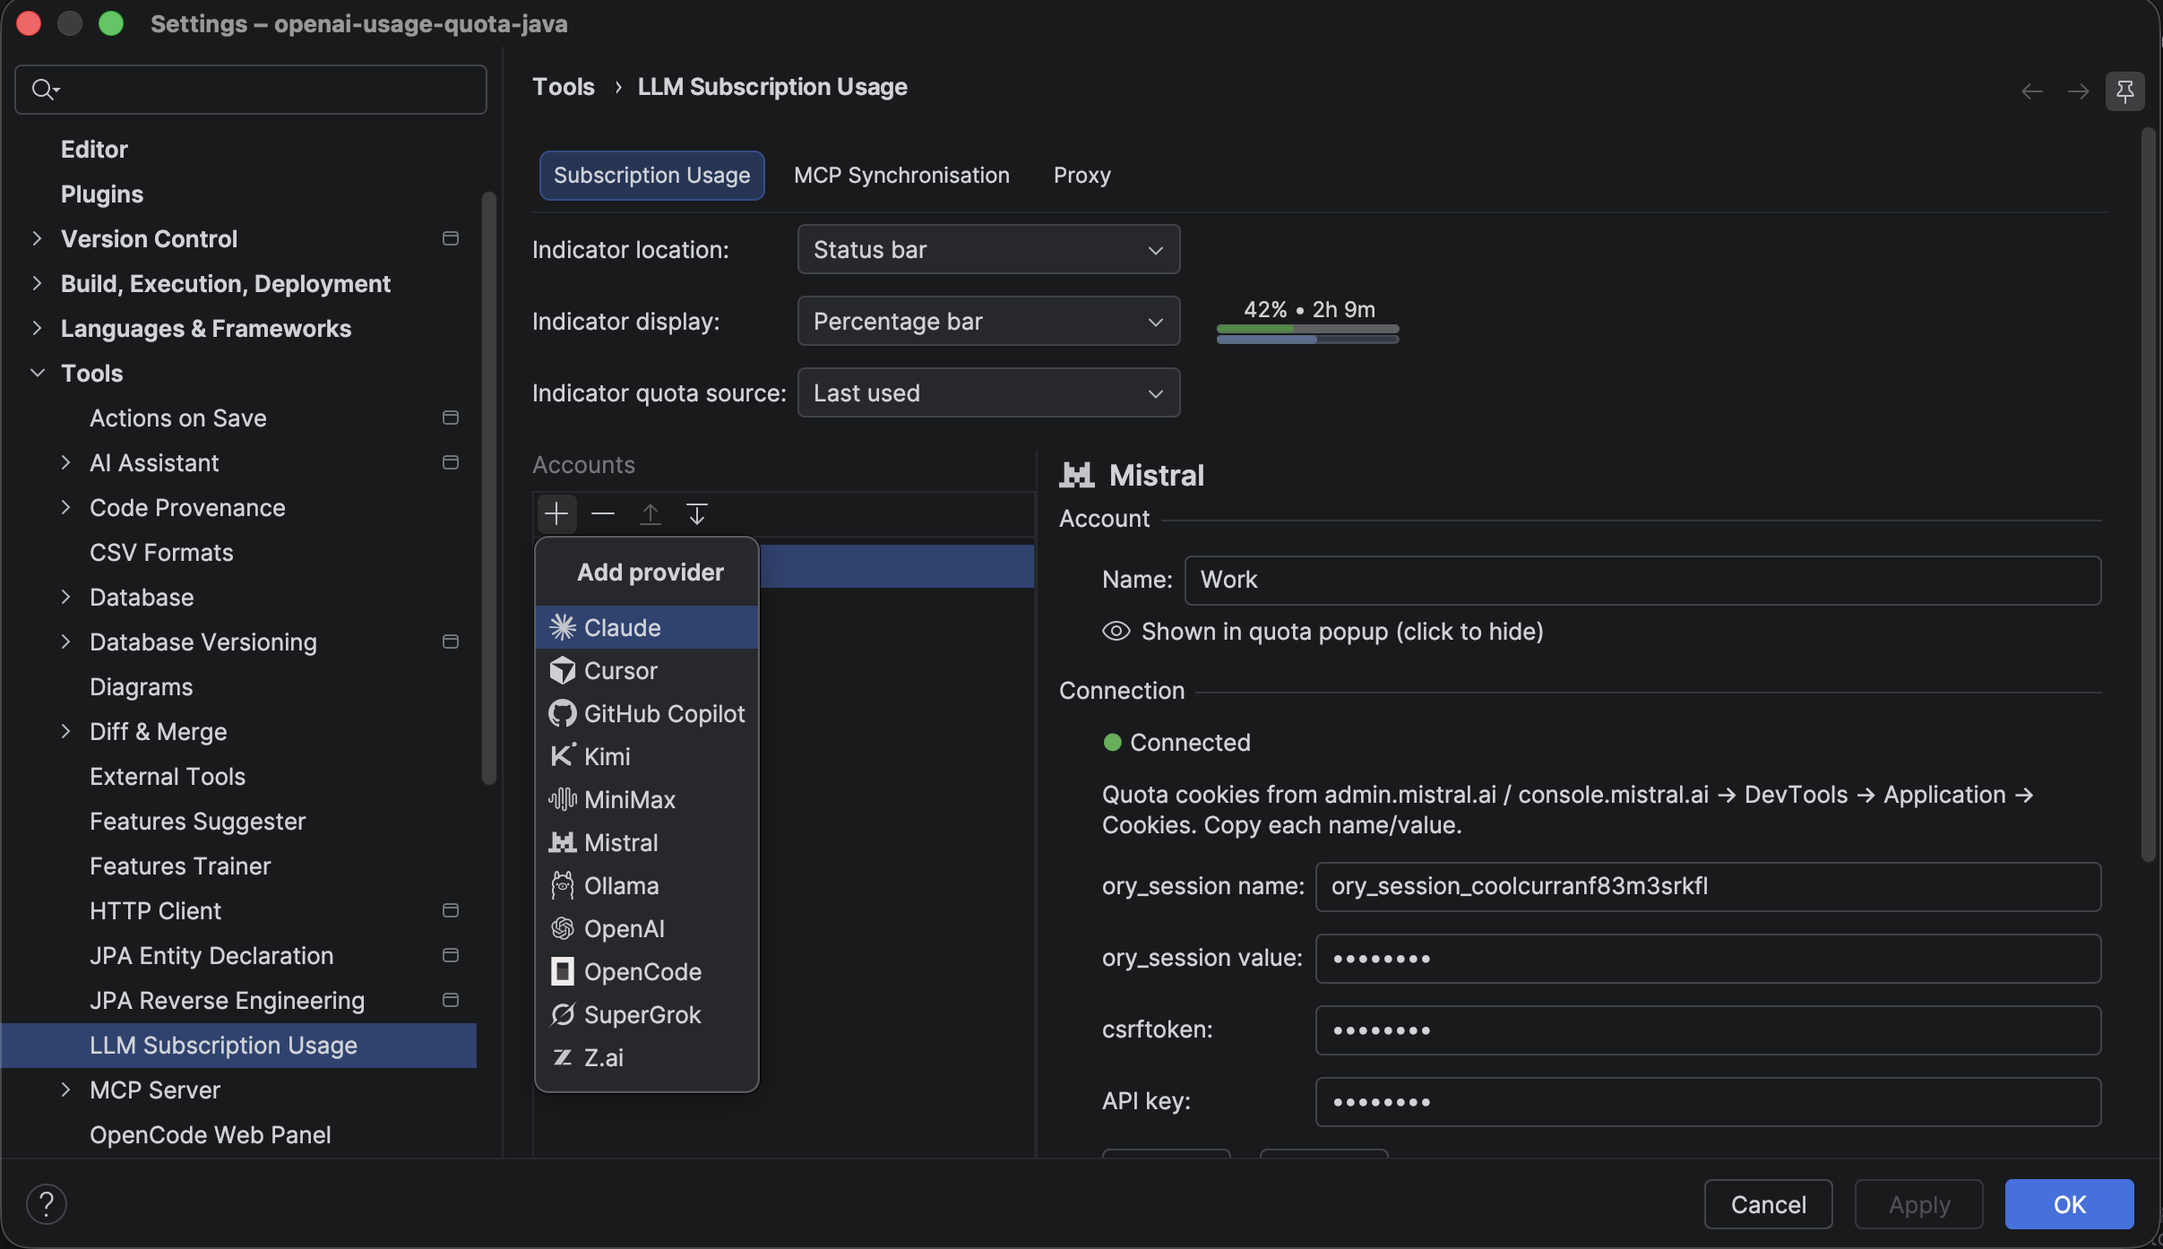Choose SuperGrok from Add provider menu
This screenshot has width=2163, height=1249.
click(x=647, y=1014)
